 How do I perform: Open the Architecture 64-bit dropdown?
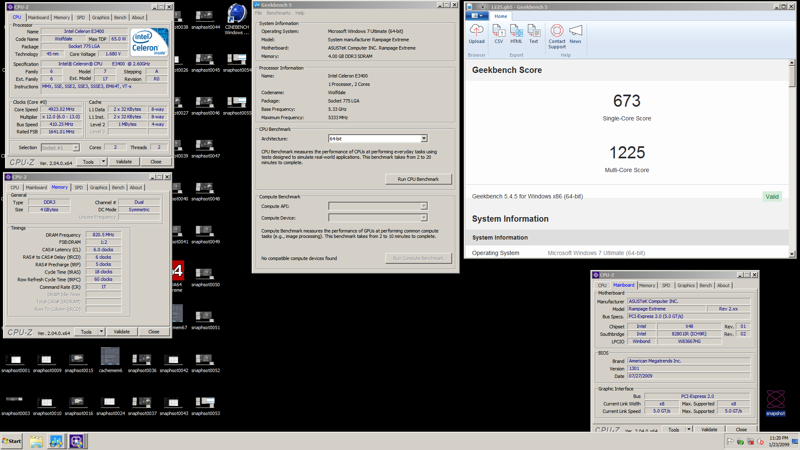pyautogui.click(x=424, y=139)
